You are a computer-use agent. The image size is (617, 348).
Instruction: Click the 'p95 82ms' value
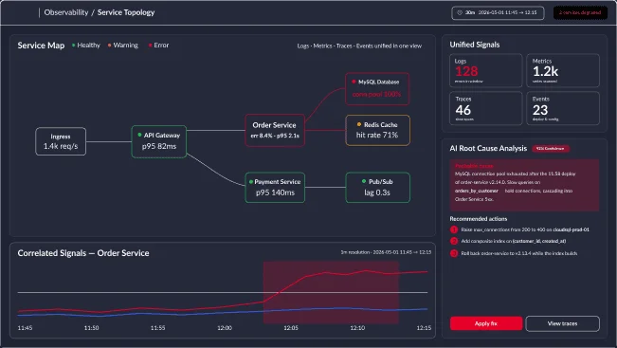tap(159, 146)
